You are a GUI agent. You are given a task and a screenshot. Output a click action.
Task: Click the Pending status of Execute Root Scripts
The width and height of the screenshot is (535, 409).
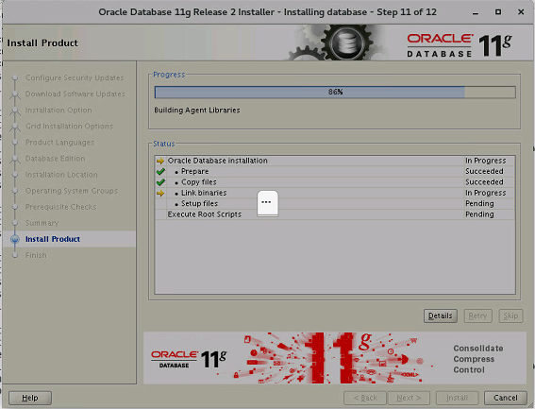click(479, 214)
